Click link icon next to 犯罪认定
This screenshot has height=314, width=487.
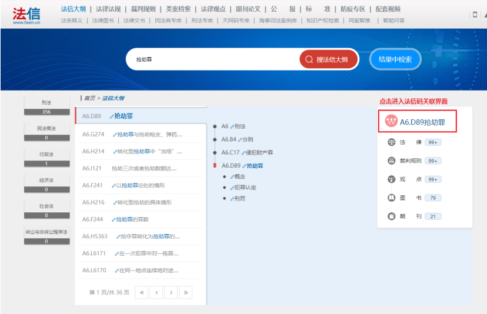tap(232, 188)
